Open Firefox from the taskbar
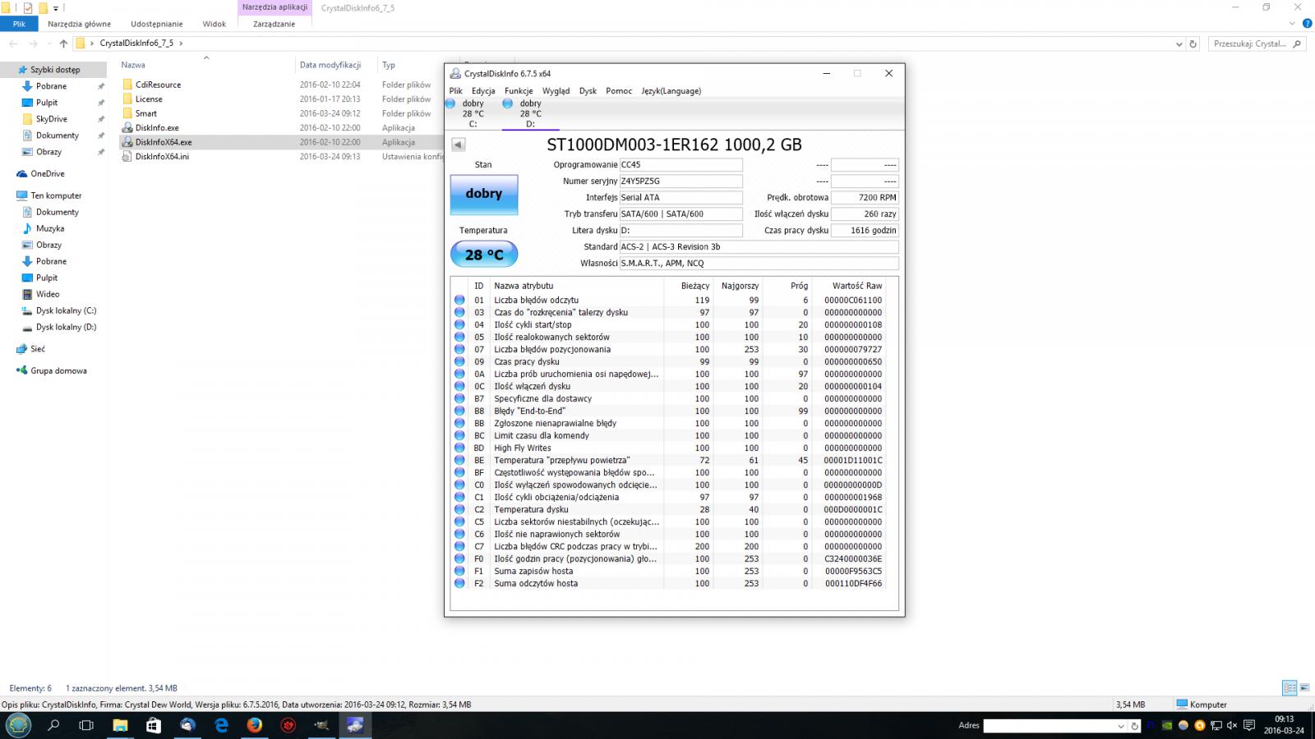The width and height of the screenshot is (1315, 739). pyautogui.click(x=254, y=725)
